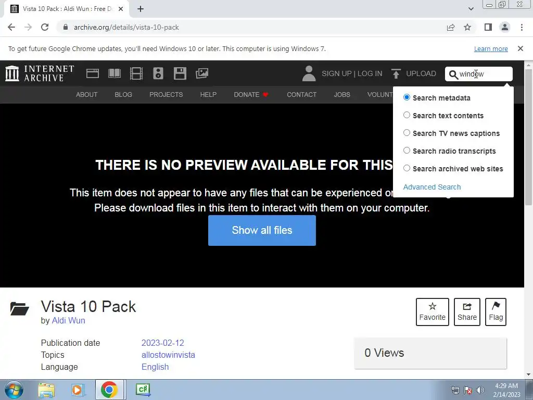Screen dimensions: 533x400
Task: Select Search text contents option
Action: (x=407, y=115)
